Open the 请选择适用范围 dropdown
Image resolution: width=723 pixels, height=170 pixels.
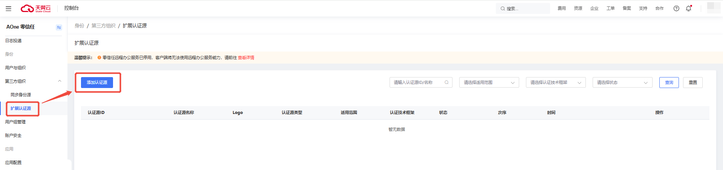pyautogui.click(x=489, y=82)
